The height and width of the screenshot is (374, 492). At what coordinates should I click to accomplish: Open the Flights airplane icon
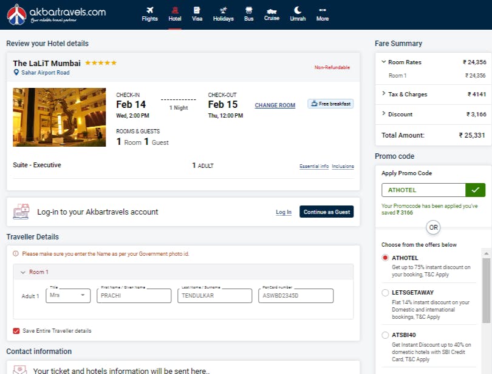coord(149,10)
